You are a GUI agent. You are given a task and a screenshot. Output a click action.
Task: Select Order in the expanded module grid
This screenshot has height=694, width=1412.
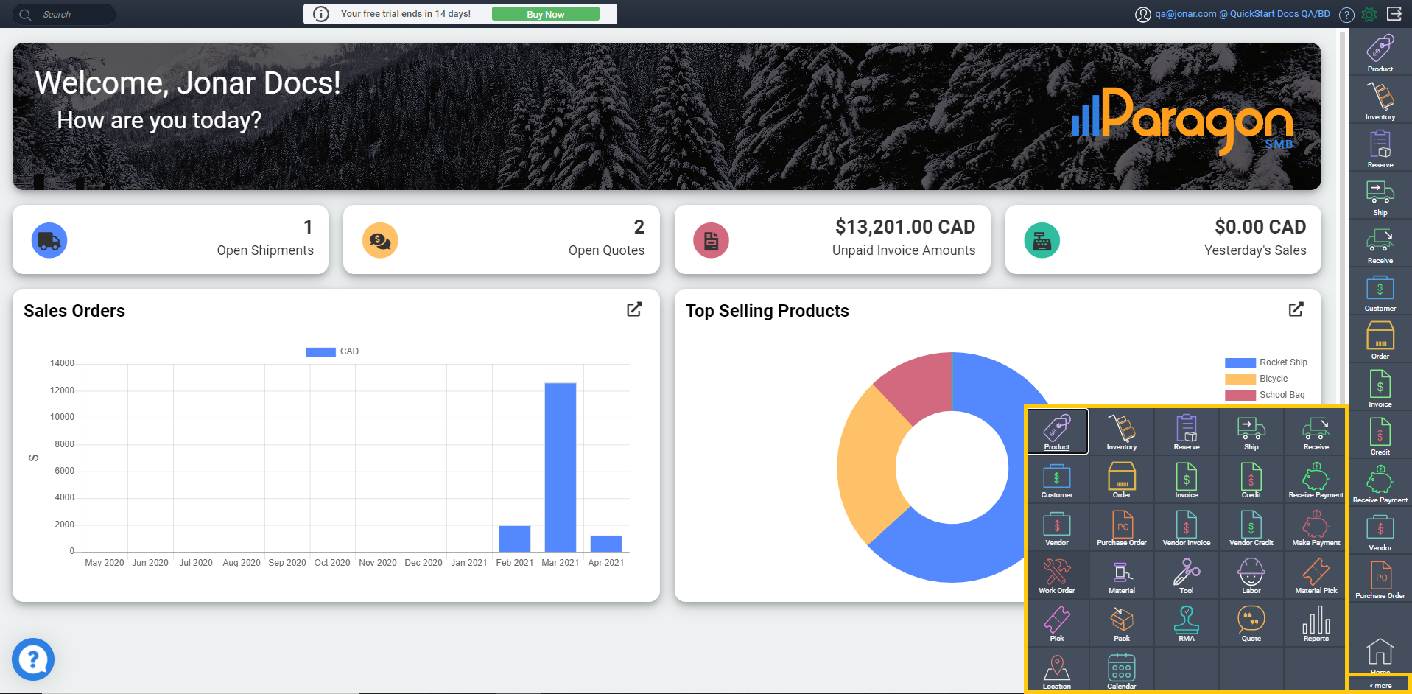click(1122, 479)
